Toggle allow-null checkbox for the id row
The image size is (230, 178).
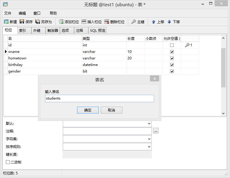[x=172, y=45]
